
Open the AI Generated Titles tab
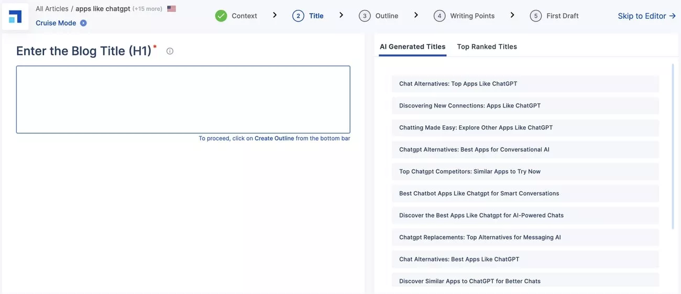413,47
